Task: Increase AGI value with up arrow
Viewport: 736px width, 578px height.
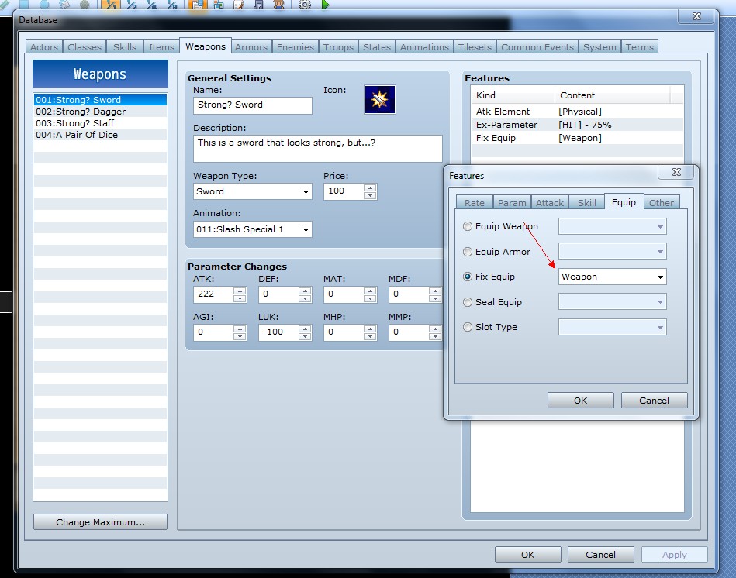Action: click(x=240, y=329)
